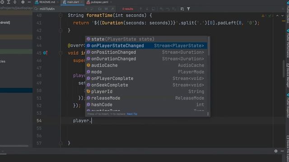The image size is (289, 162).
Task: Click fold end marker on line 42
Action: [61, 31]
